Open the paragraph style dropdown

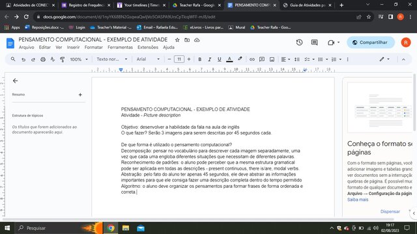(x=112, y=59)
